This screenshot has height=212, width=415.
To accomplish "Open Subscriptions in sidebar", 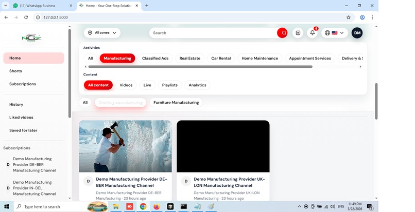I will point(33,84).
